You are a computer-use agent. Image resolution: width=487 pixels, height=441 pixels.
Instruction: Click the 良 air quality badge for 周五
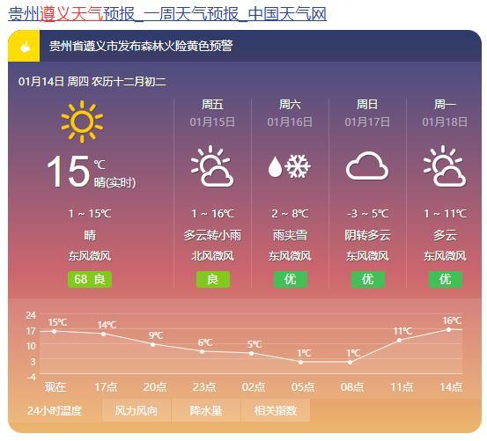coord(213,279)
